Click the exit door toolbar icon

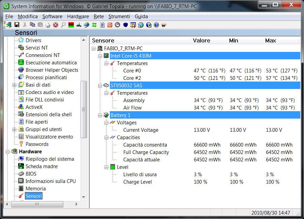point(9,25)
